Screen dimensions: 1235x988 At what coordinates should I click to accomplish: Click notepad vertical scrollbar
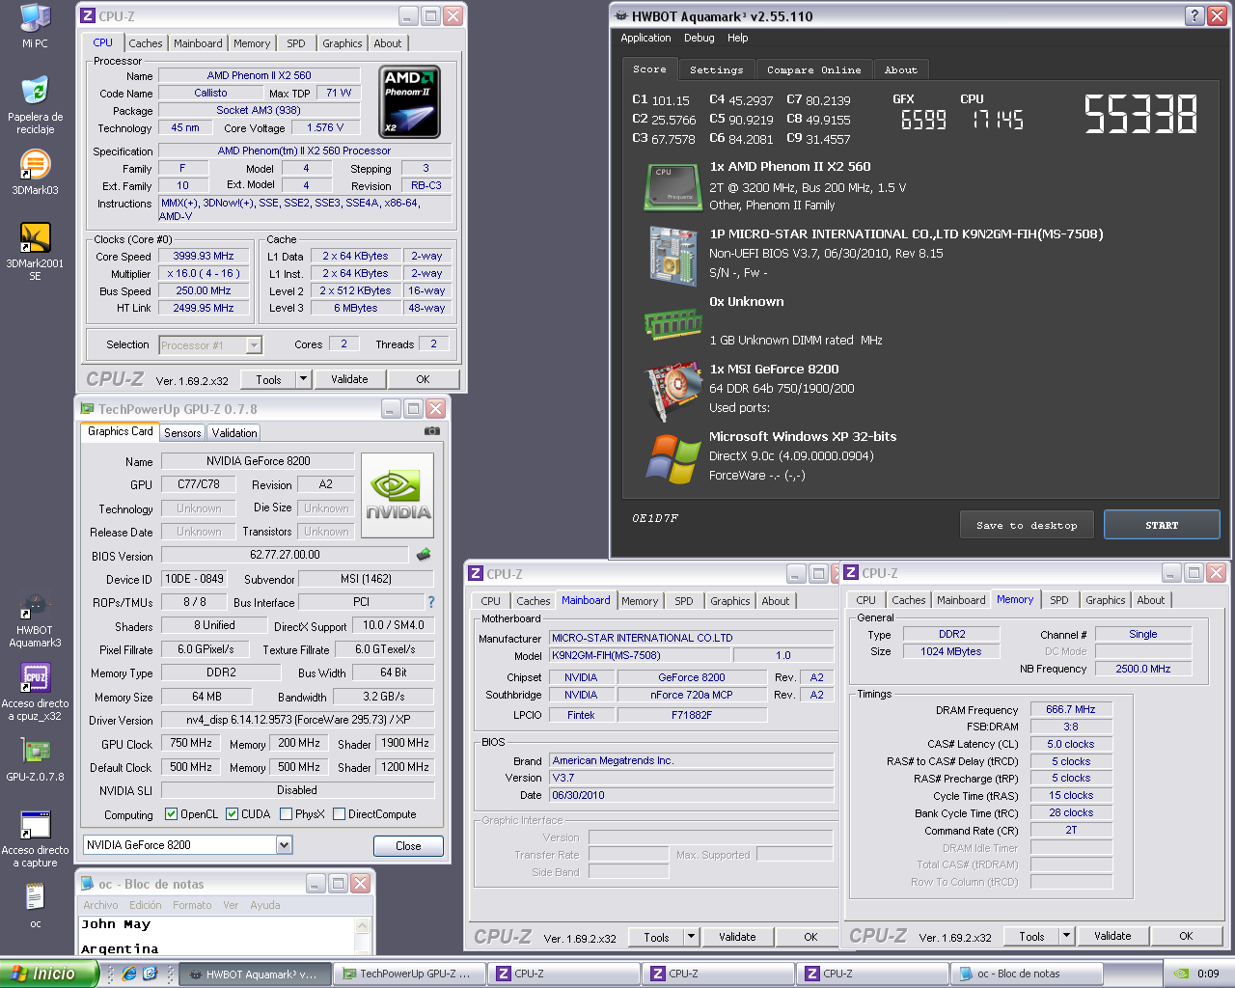[363, 936]
